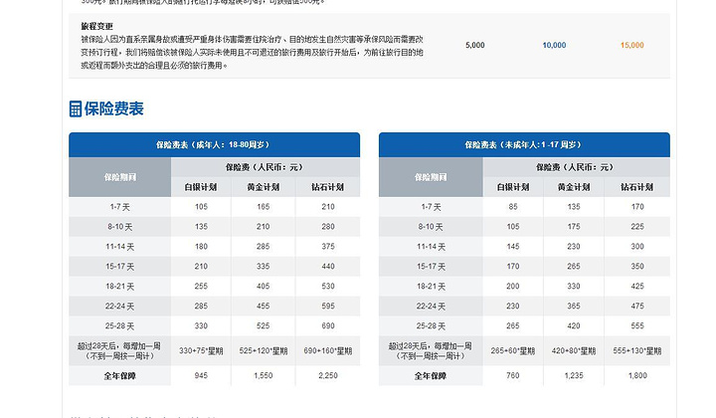Click 白银计划 column header in minor table

click(512, 186)
